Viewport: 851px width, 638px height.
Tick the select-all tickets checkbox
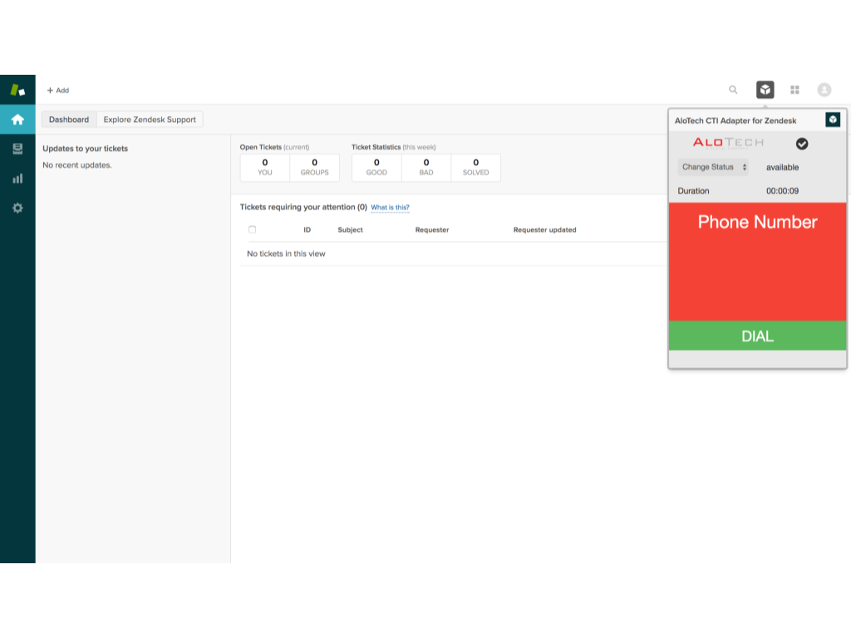coord(253,230)
